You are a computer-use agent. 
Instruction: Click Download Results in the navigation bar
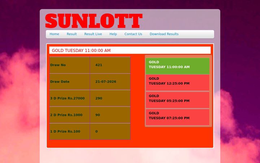coord(164,34)
